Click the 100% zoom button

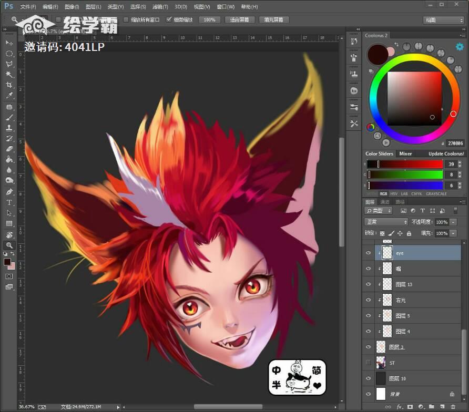point(209,20)
